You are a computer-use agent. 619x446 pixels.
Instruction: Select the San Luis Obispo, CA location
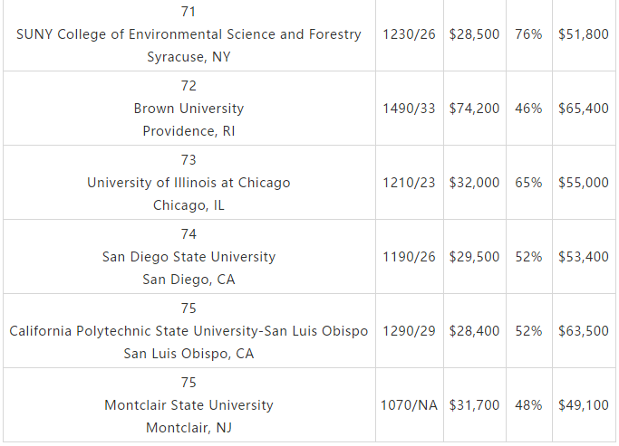(189, 354)
